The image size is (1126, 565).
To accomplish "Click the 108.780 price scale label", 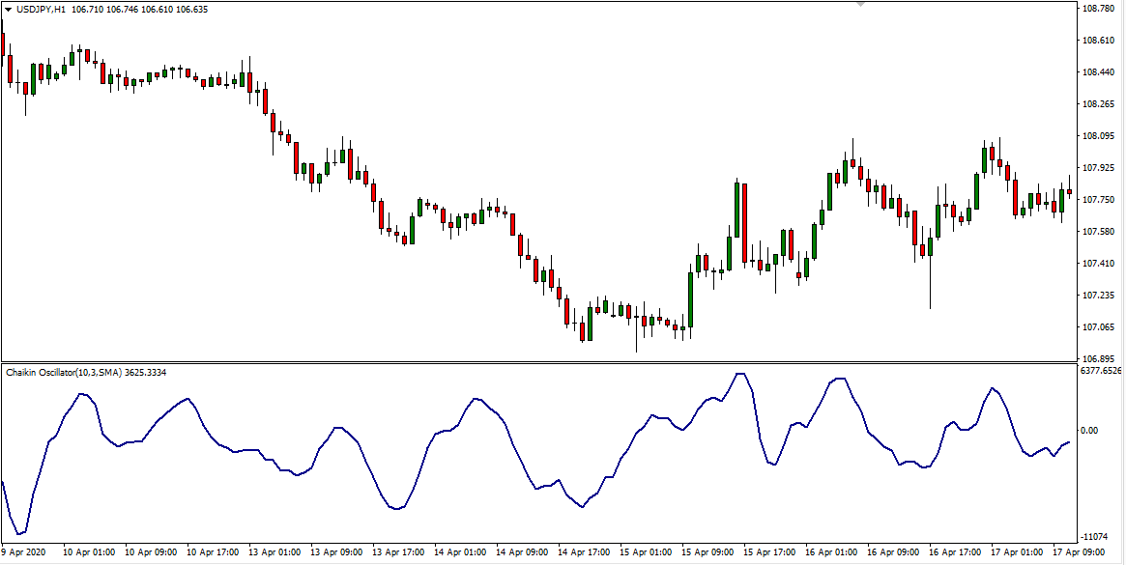I will 1100,9.
